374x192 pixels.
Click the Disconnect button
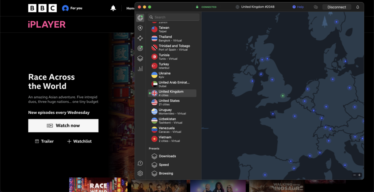tap(336, 7)
